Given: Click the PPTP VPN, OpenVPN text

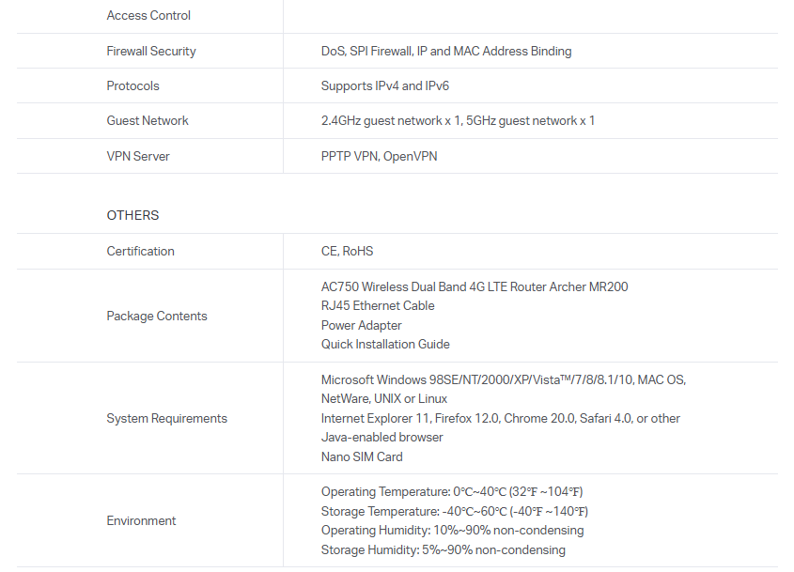Looking at the screenshot, I should pyautogui.click(x=379, y=156).
